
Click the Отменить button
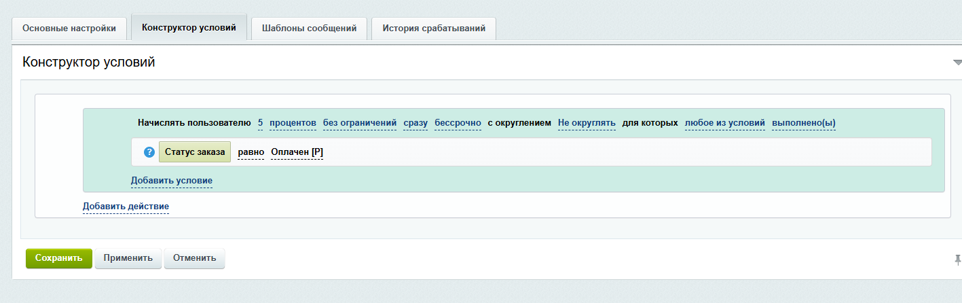coord(195,258)
